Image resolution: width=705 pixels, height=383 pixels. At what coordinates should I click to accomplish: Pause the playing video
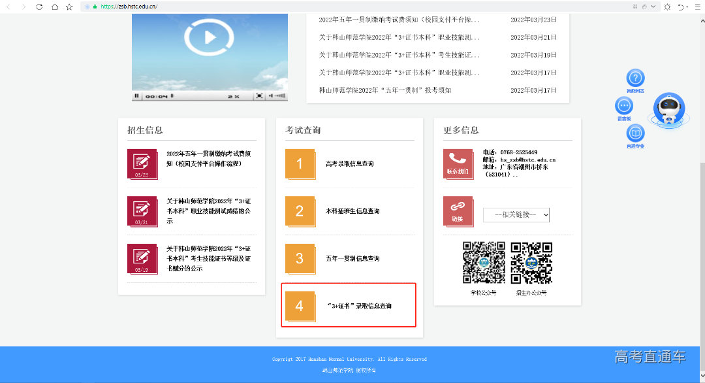138,96
